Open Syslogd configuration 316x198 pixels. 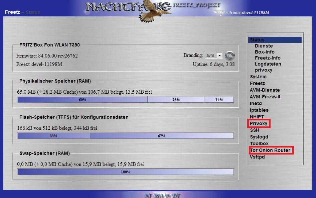(x=259, y=137)
